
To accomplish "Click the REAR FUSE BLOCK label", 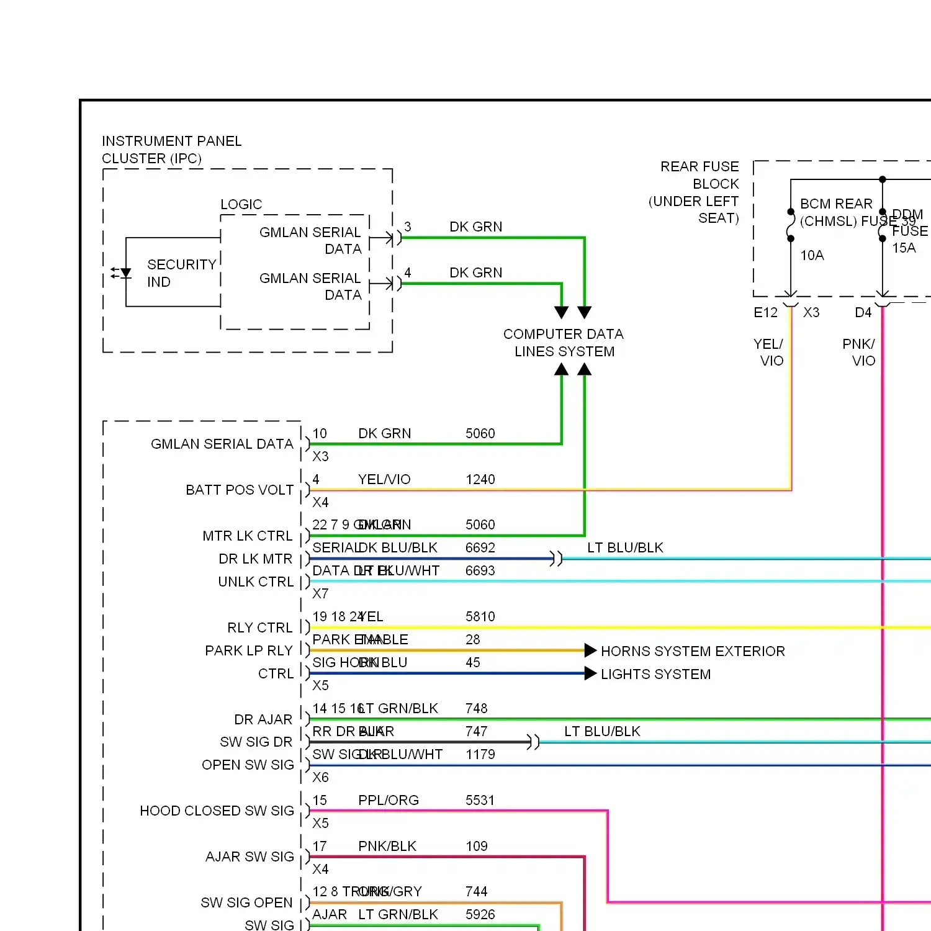I will coord(694,192).
